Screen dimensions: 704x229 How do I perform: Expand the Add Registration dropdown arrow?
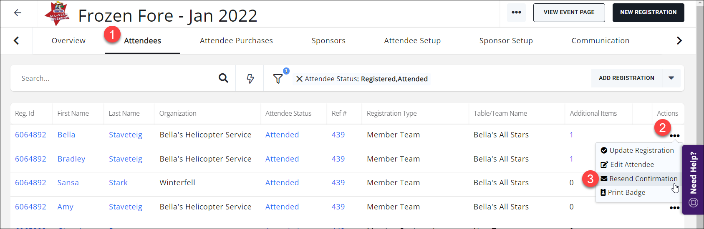[x=671, y=78]
